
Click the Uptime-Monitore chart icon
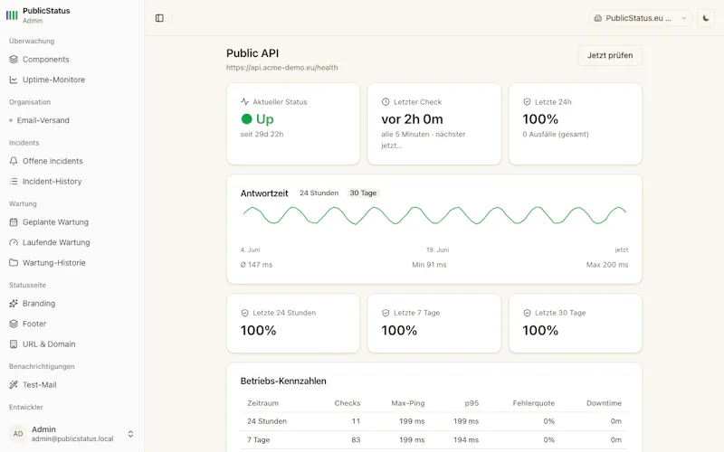[14, 80]
